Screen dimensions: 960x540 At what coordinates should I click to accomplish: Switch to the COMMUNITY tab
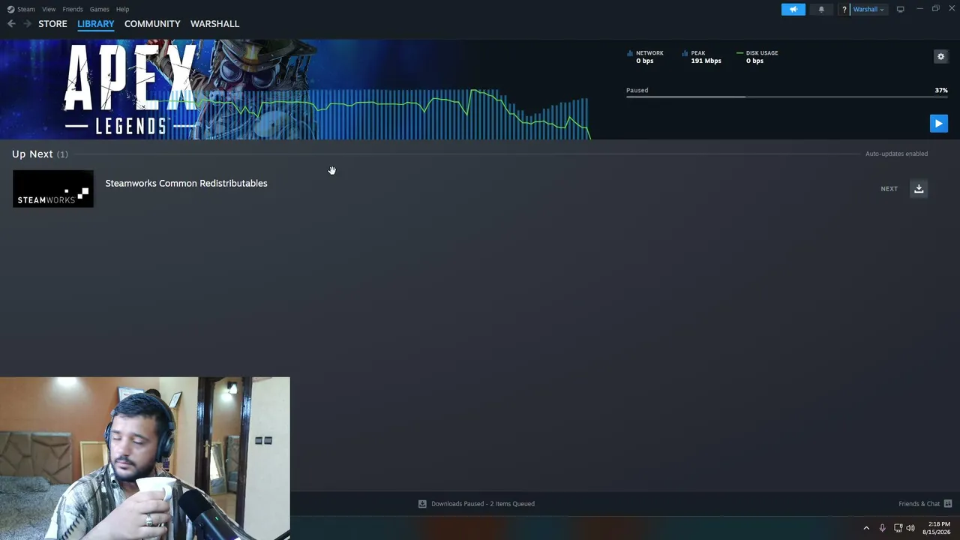pyautogui.click(x=152, y=24)
